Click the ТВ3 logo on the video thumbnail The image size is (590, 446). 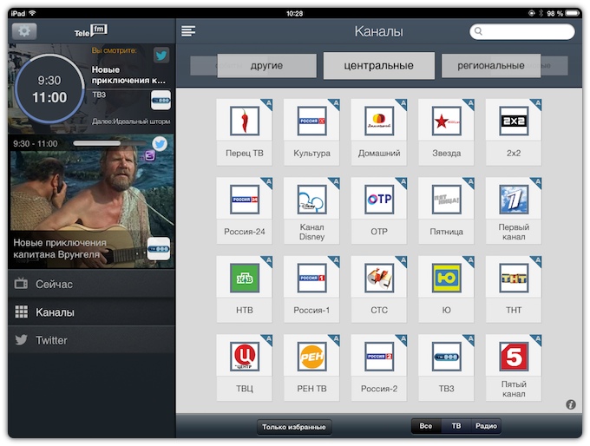click(x=159, y=249)
